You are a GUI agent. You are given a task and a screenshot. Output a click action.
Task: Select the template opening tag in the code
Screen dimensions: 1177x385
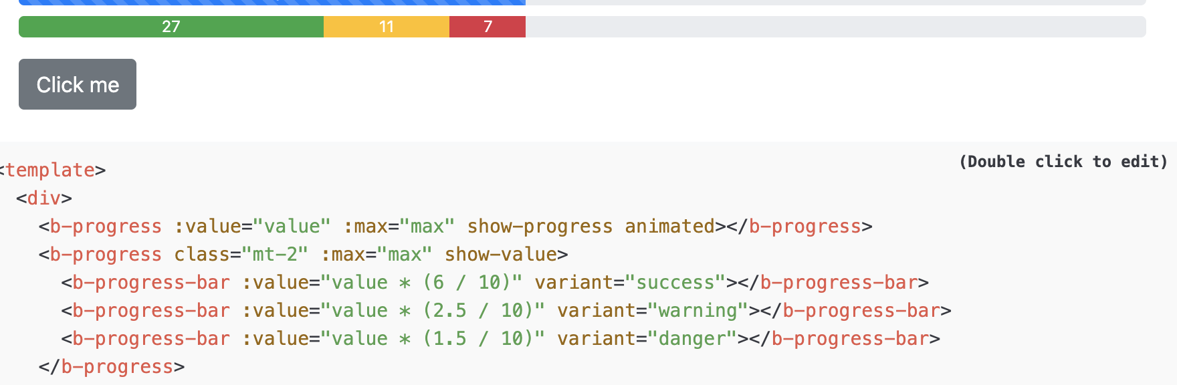point(52,170)
